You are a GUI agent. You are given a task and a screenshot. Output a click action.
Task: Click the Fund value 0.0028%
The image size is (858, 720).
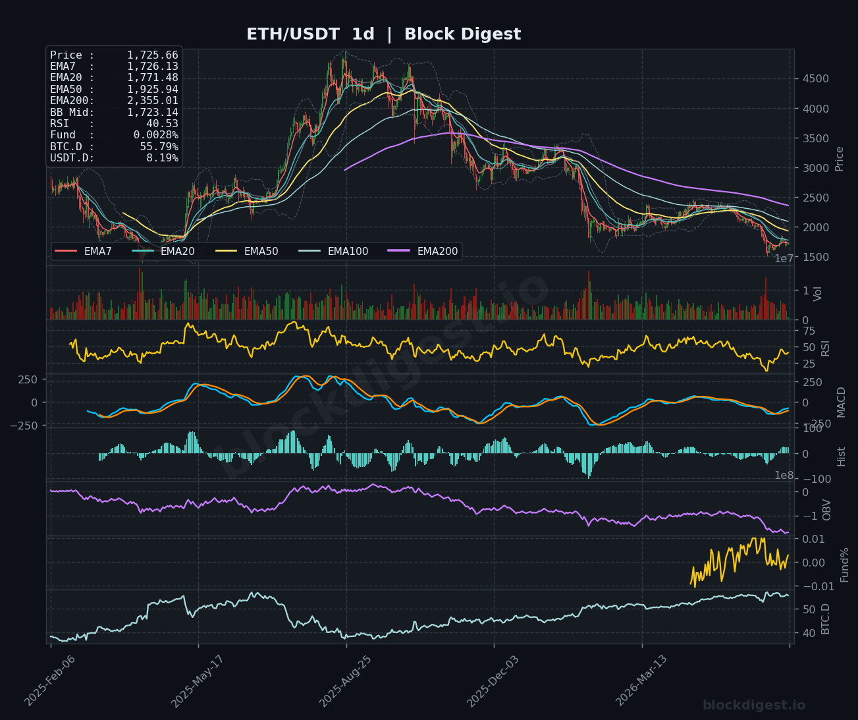coord(155,135)
